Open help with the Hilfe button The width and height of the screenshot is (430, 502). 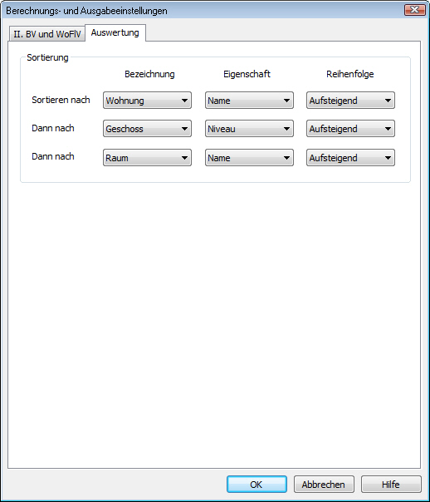391,484
